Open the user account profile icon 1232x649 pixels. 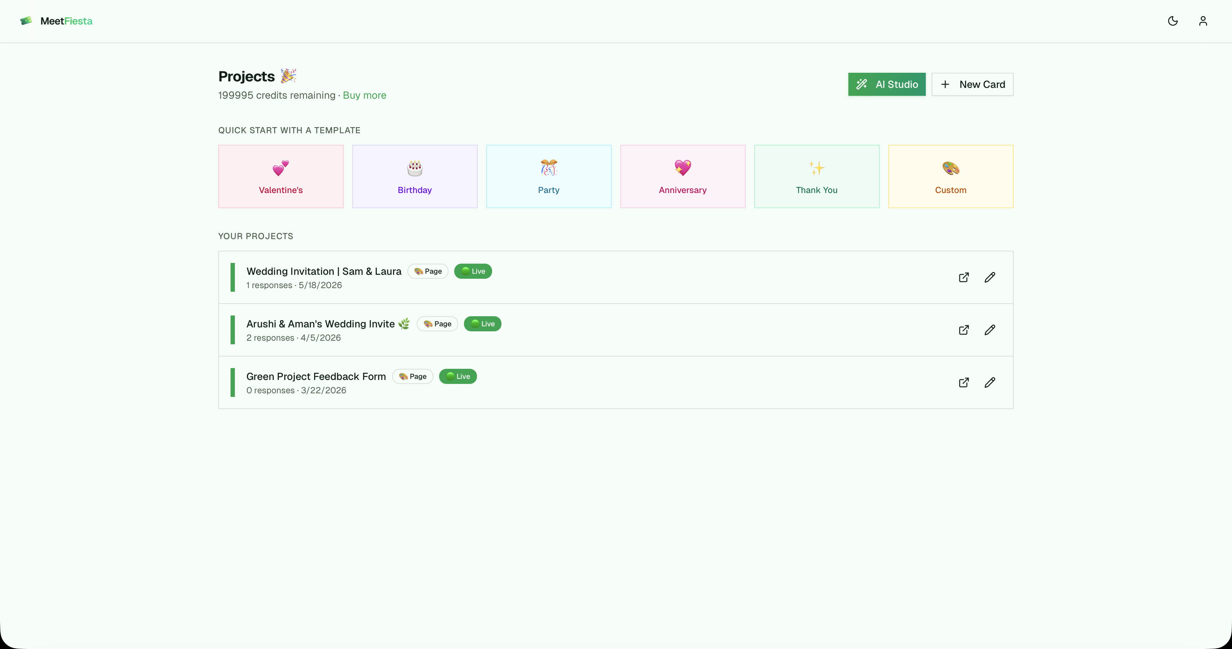tap(1203, 21)
